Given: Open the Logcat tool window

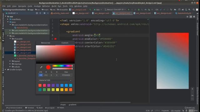Looking at the screenshot, I should 50,108.
